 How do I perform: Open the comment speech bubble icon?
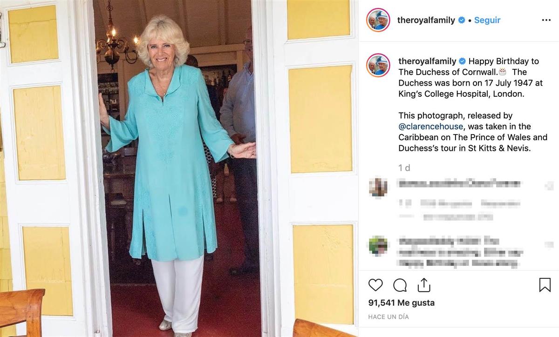[400, 285]
